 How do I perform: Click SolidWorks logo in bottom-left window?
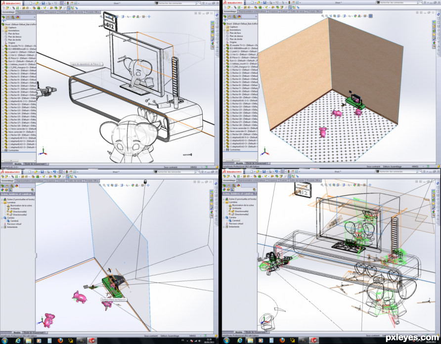pyautogui.click(x=10, y=172)
